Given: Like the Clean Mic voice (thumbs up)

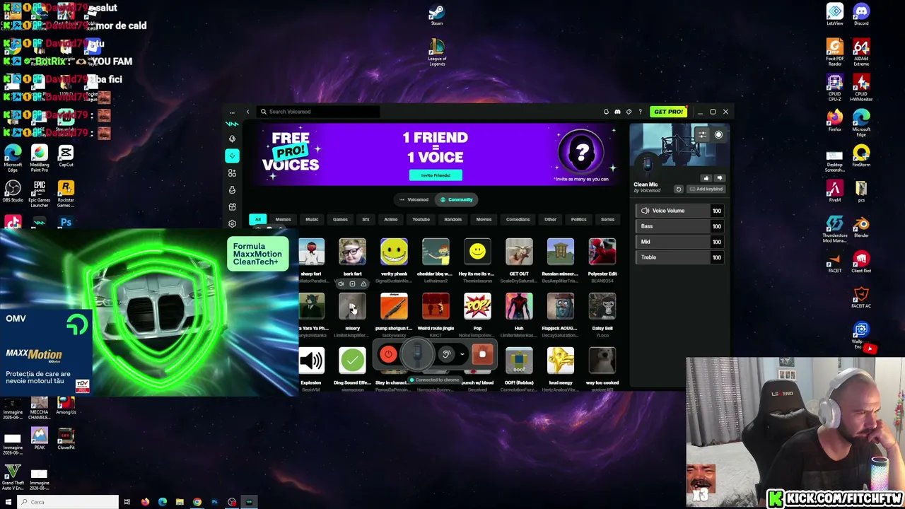Looking at the screenshot, I should [706, 179].
